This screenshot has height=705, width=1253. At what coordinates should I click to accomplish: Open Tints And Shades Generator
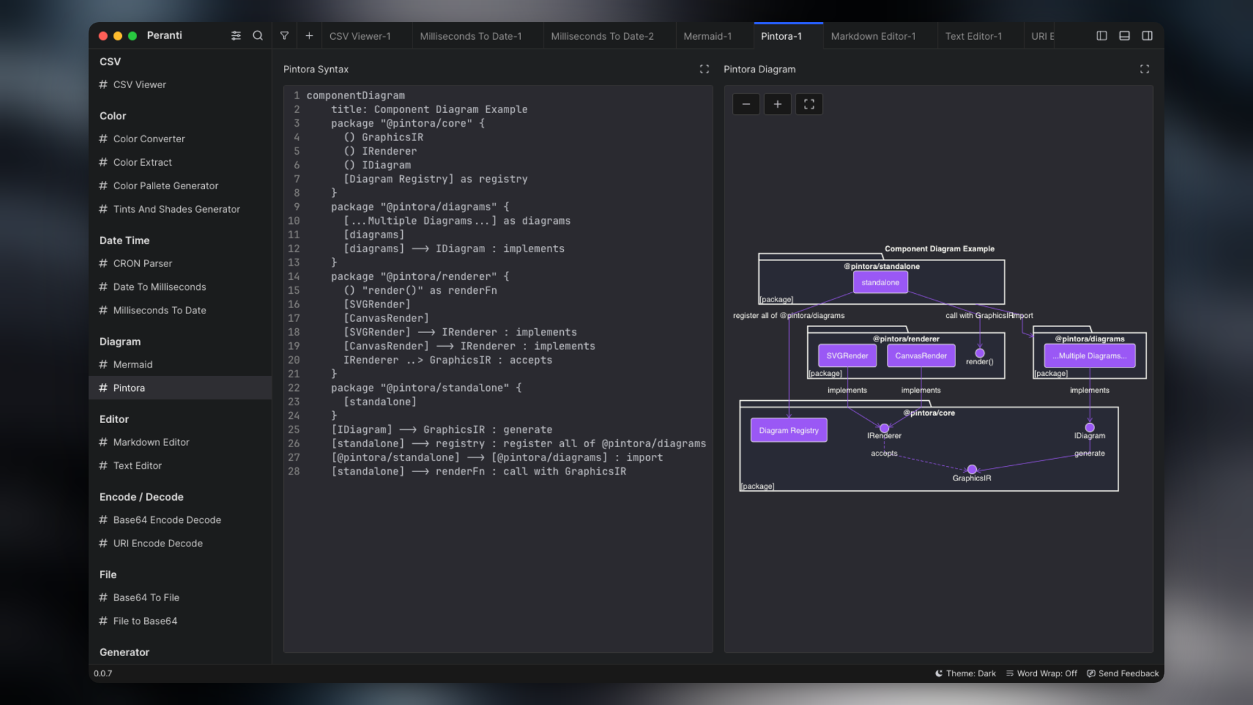tap(180, 210)
